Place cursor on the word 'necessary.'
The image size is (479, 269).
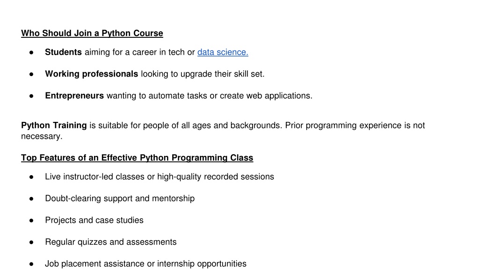42,136
